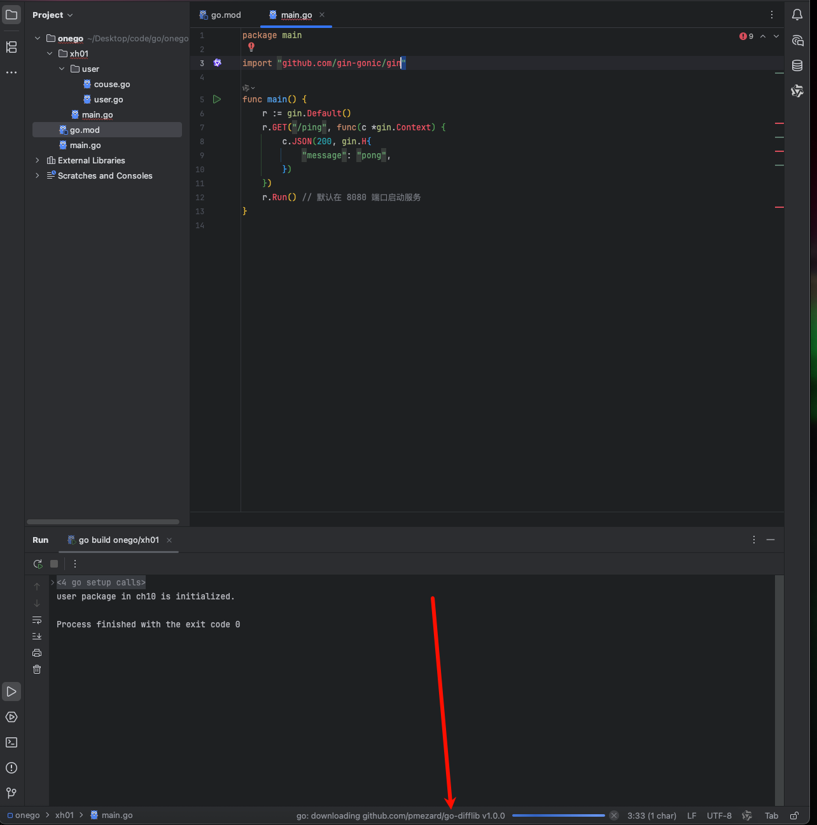Click caret position 3:33 indicator
Image resolution: width=817 pixels, height=825 pixels.
(x=652, y=815)
